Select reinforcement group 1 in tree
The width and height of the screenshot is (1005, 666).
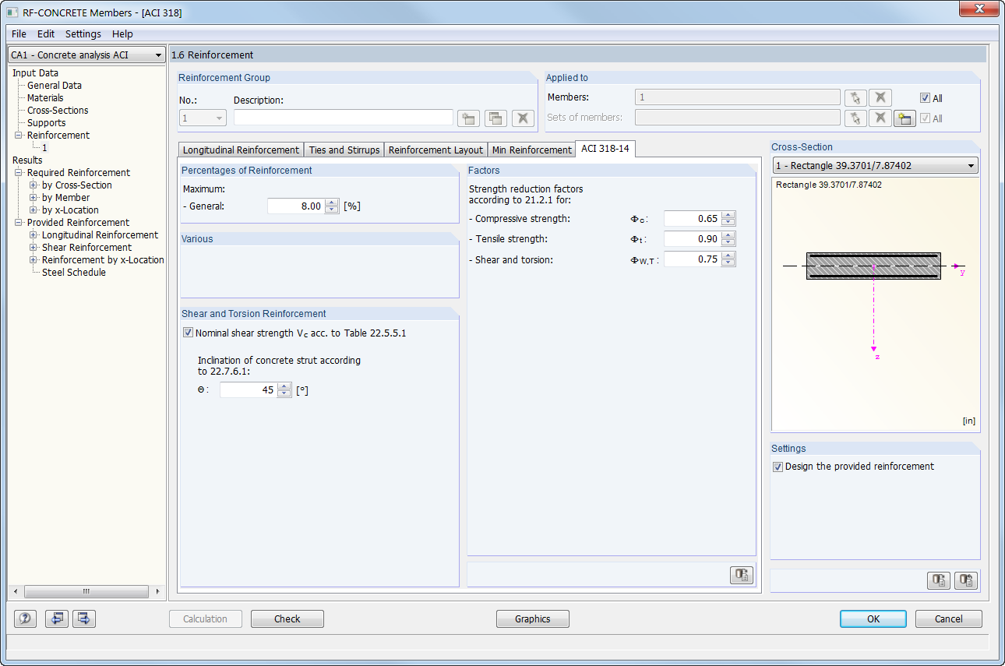[x=44, y=148]
